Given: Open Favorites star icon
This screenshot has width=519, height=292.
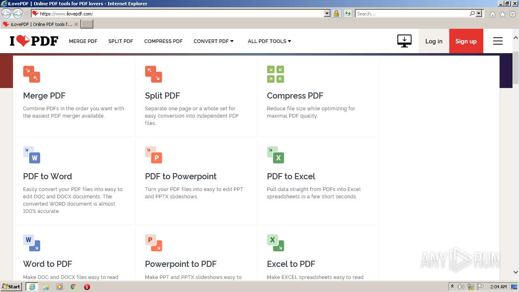Looking at the screenshot, I should [502, 14].
